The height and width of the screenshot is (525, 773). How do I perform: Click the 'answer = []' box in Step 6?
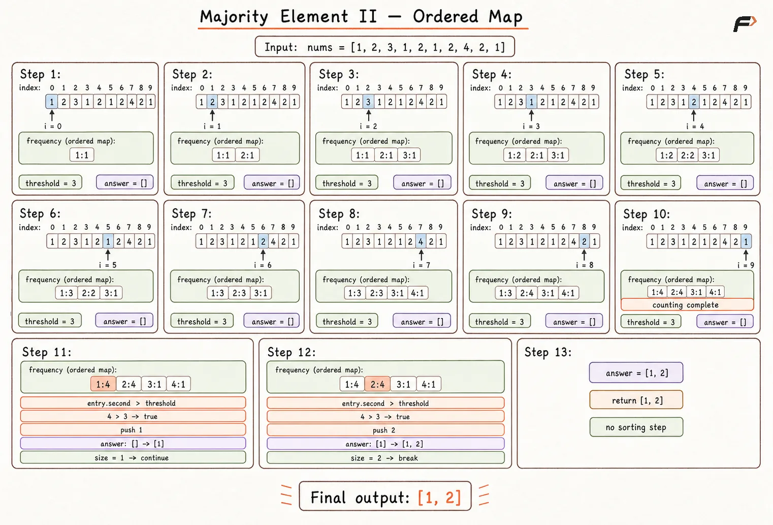click(x=124, y=321)
